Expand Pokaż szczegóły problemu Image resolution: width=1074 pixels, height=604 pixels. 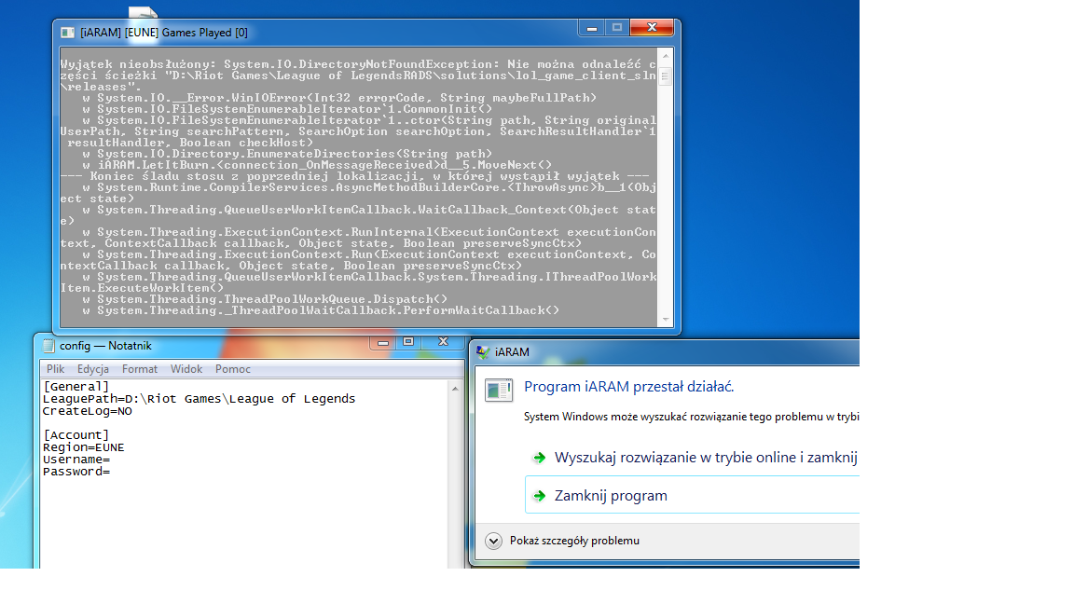[493, 541]
